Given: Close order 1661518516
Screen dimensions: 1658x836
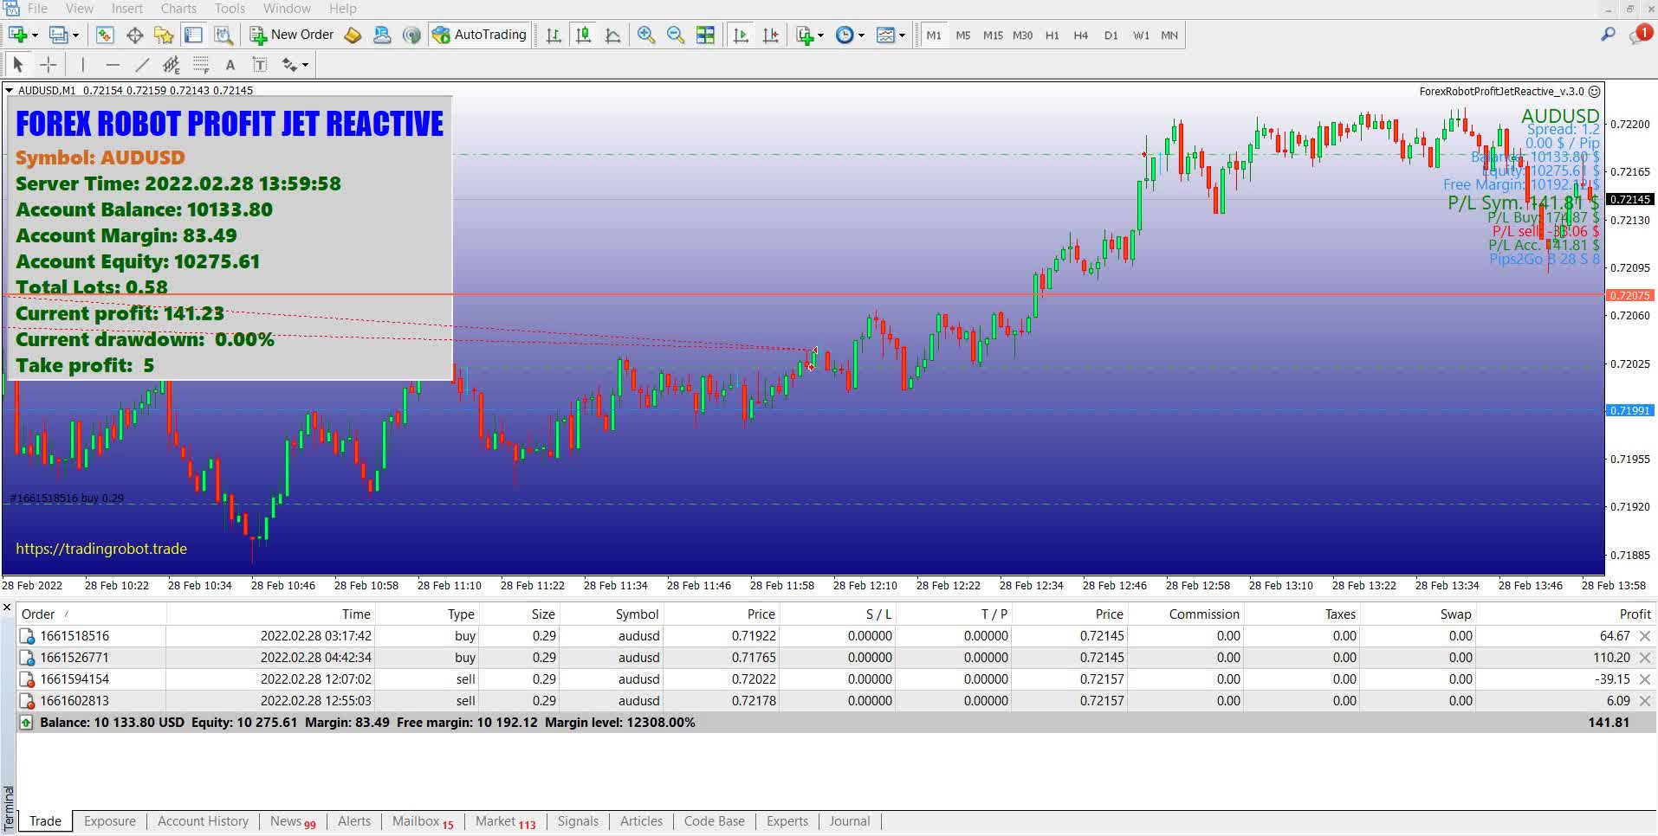Looking at the screenshot, I should [x=1644, y=636].
